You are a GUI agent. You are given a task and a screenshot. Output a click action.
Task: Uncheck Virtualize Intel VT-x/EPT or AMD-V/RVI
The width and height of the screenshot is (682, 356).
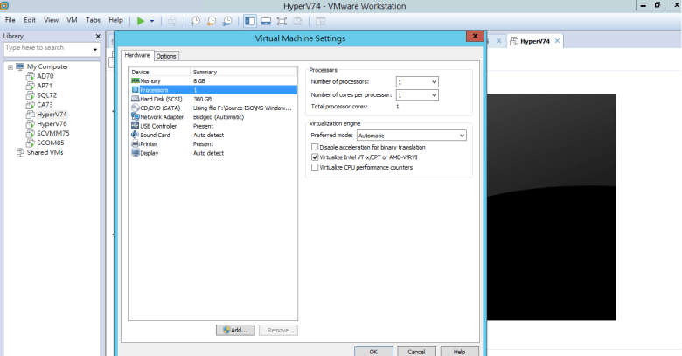316,157
